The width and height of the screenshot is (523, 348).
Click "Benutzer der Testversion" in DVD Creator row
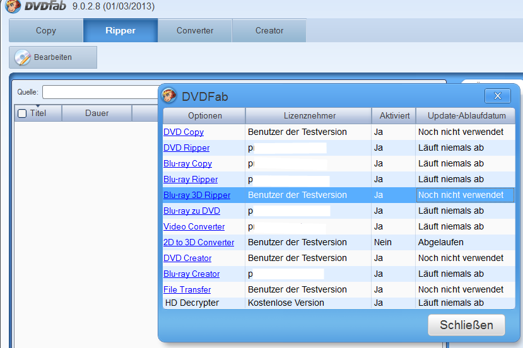click(x=297, y=258)
